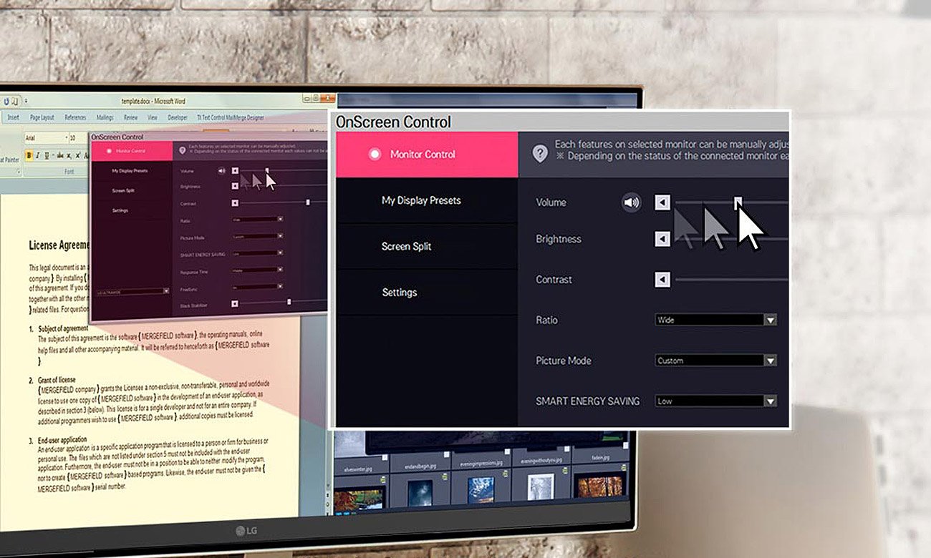Viewport: 931px width, 558px height.
Task: Toggle Underline formatting in Word ribbon
Action: [x=47, y=155]
